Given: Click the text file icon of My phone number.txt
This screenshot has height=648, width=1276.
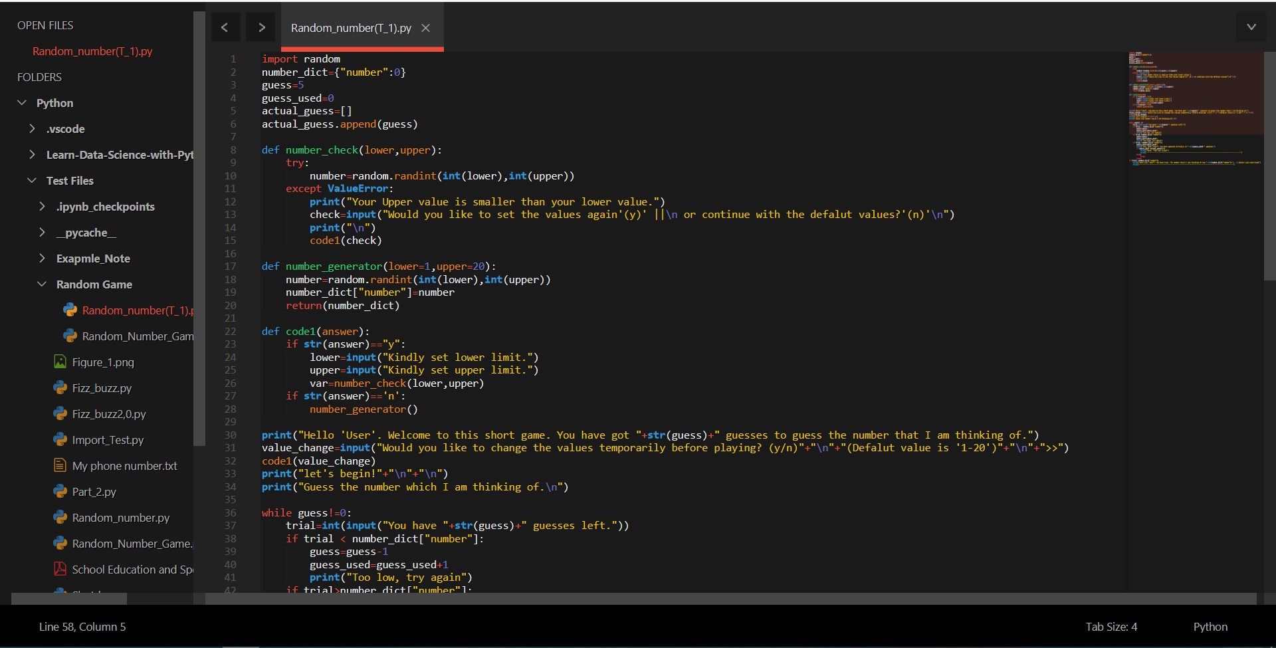Looking at the screenshot, I should click(x=60, y=465).
